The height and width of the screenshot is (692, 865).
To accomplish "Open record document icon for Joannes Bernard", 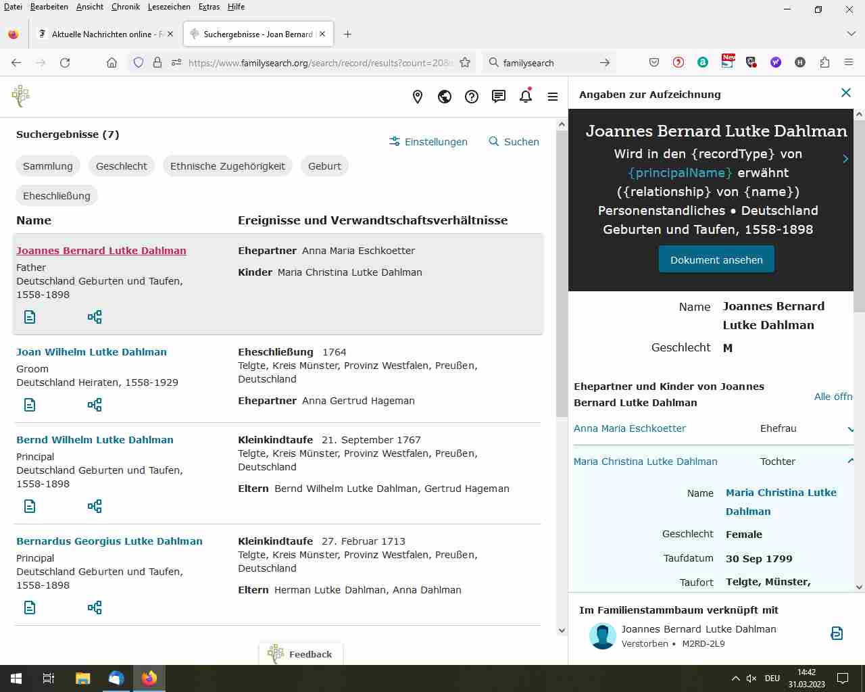I will [30, 317].
